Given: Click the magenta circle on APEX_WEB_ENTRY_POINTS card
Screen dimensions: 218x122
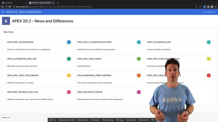Looking at the screenshot, I should tap(139, 92).
